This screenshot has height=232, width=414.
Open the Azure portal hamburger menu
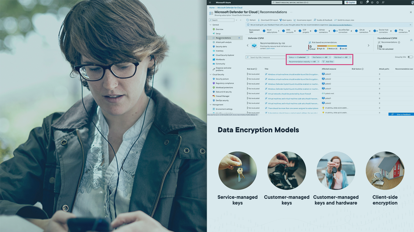point(210,2)
